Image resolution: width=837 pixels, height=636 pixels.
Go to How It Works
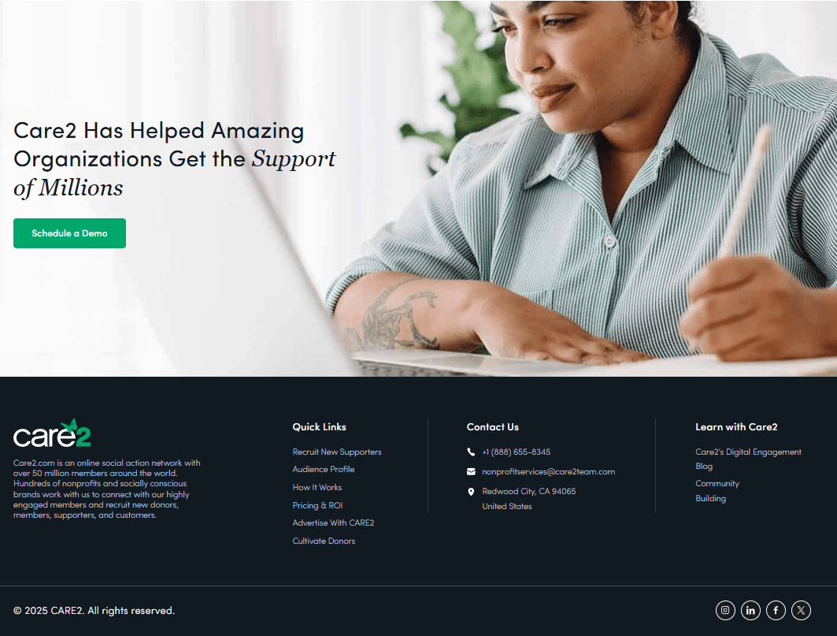tap(317, 487)
